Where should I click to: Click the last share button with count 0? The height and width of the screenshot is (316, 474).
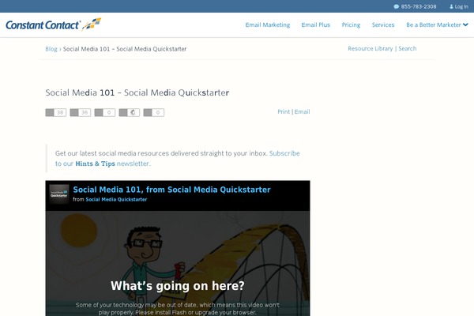pos(154,112)
